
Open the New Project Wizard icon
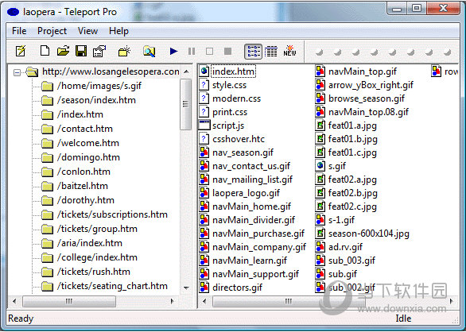(21, 51)
